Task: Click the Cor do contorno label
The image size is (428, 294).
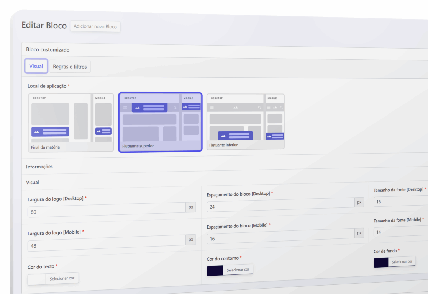Action: 223,258
